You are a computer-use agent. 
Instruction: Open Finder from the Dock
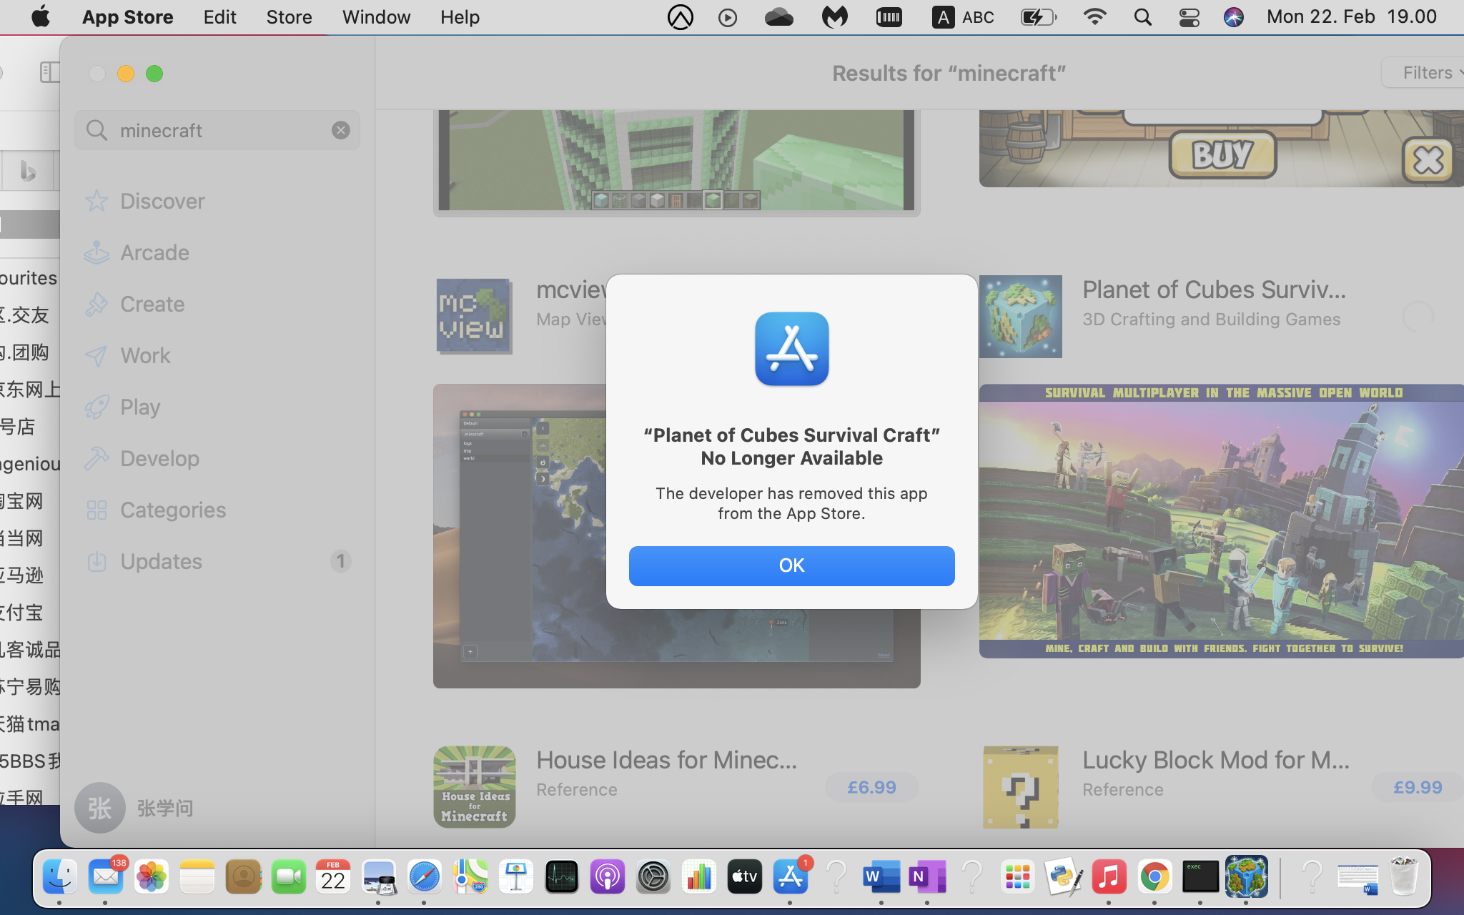[x=60, y=876]
